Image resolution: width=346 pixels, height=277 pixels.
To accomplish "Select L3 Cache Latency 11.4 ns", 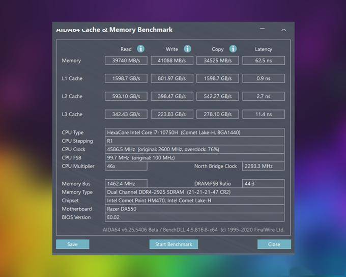I will (264, 114).
